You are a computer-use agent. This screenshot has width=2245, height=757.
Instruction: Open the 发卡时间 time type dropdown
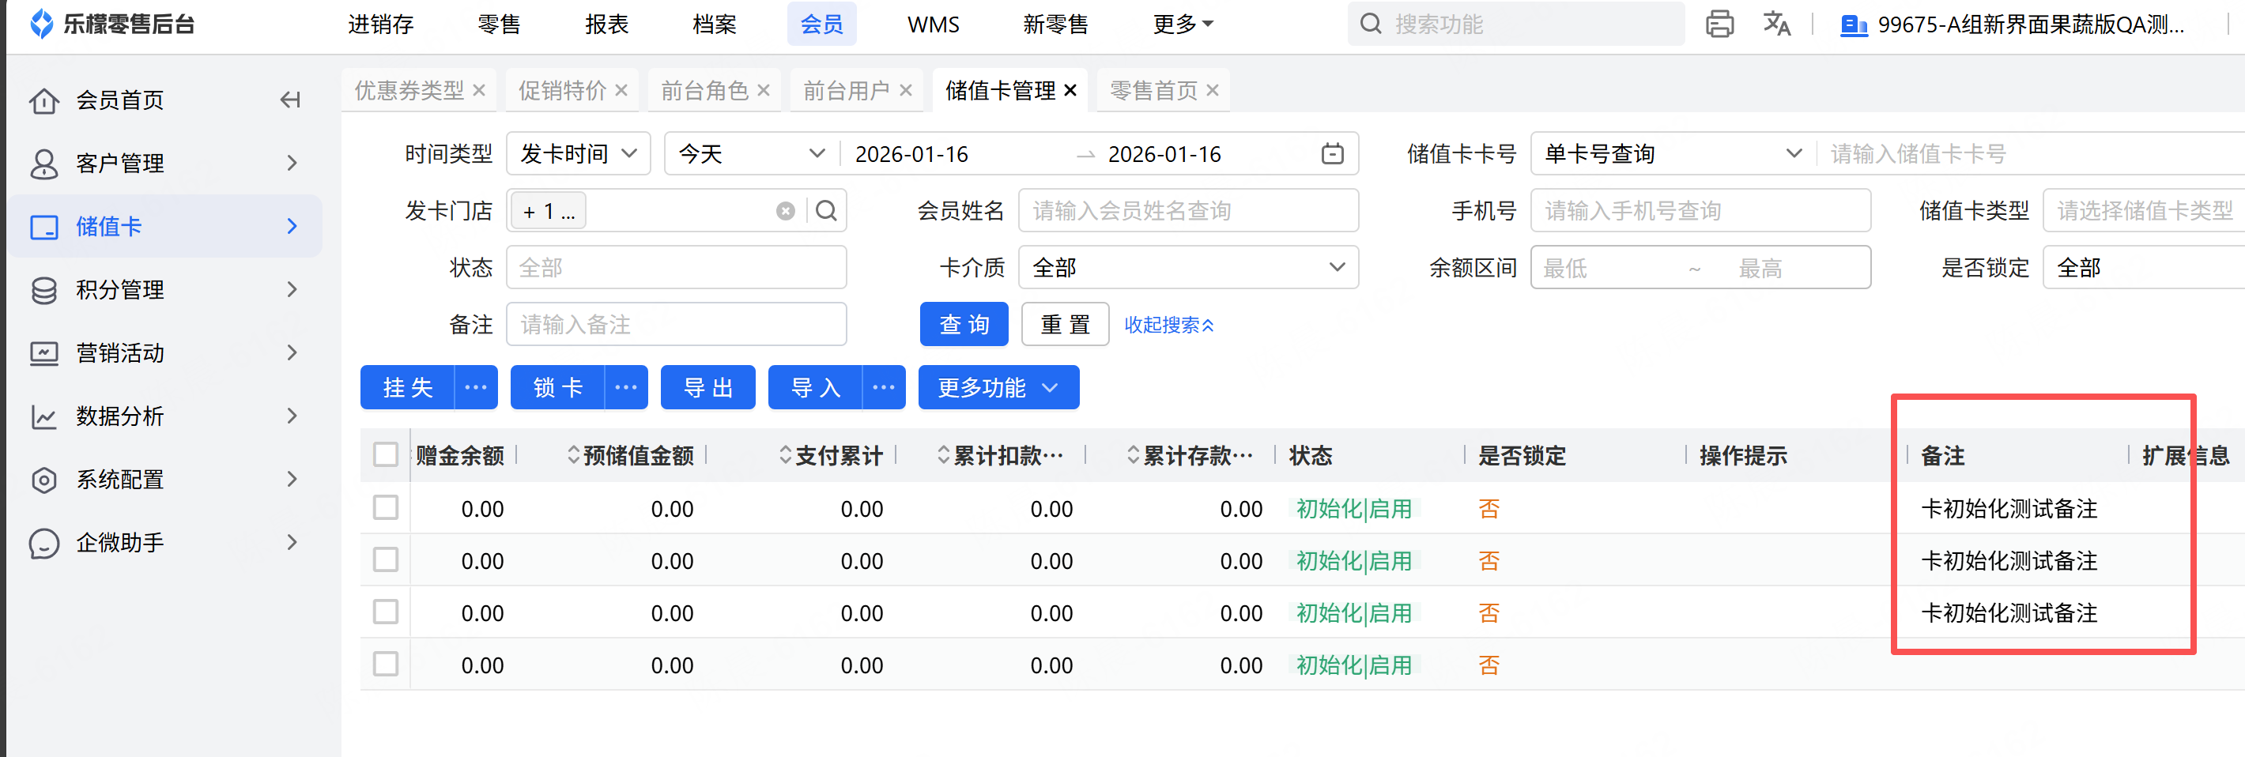click(x=578, y=154)
